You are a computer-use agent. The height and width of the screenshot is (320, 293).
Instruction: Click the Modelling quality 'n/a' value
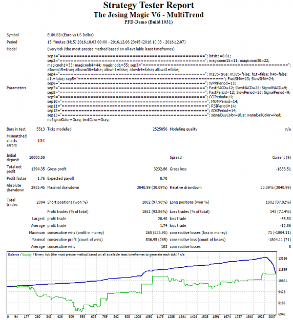tap(288, 129)
